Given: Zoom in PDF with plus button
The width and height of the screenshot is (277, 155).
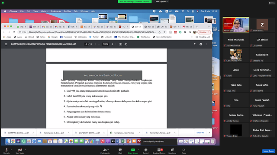Looking at the screenshot, I should point(113,44).
